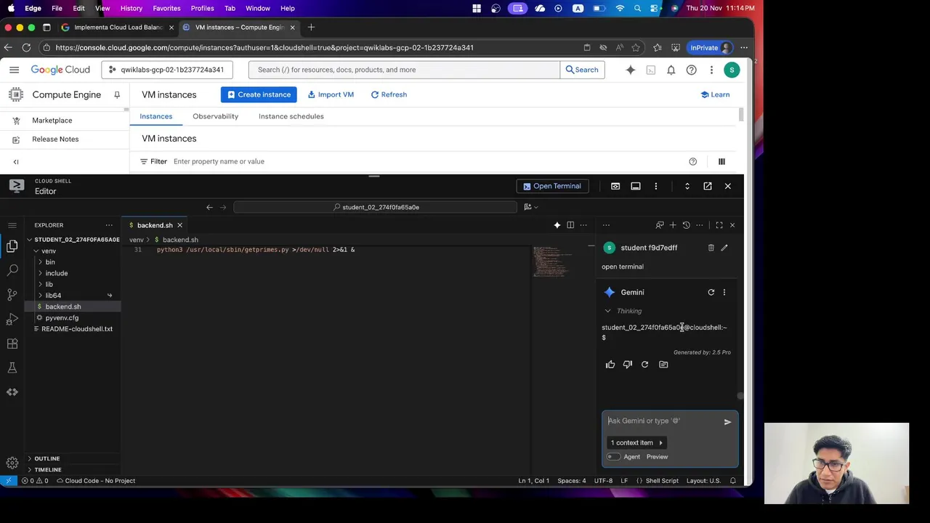Regenerate the Gemini response below output

click(644, 365)
